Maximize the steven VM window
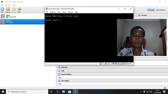 [125, 9]
